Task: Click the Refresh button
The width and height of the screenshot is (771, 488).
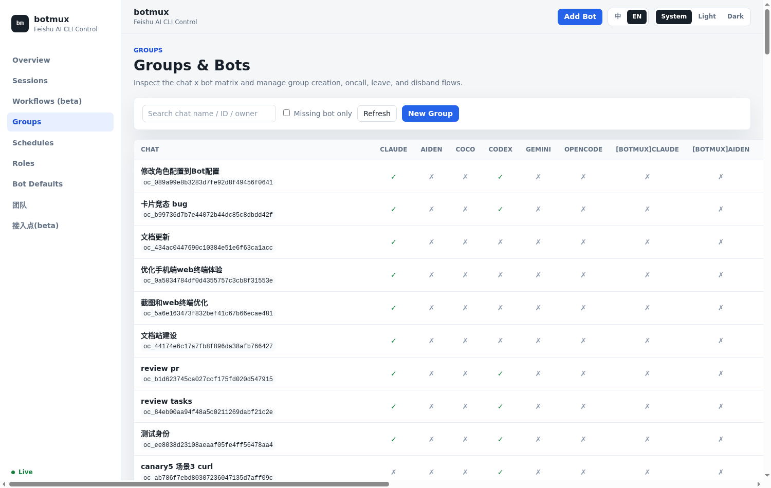Action: (377, 114)
